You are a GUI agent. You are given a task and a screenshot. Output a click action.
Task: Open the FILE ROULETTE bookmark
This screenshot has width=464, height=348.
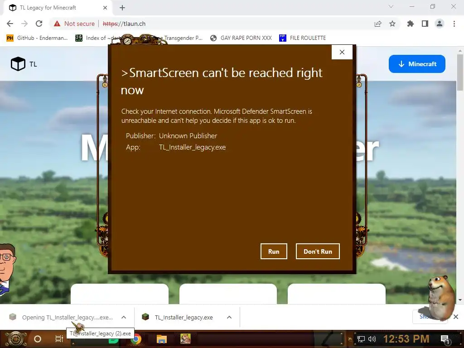[302, 38]
